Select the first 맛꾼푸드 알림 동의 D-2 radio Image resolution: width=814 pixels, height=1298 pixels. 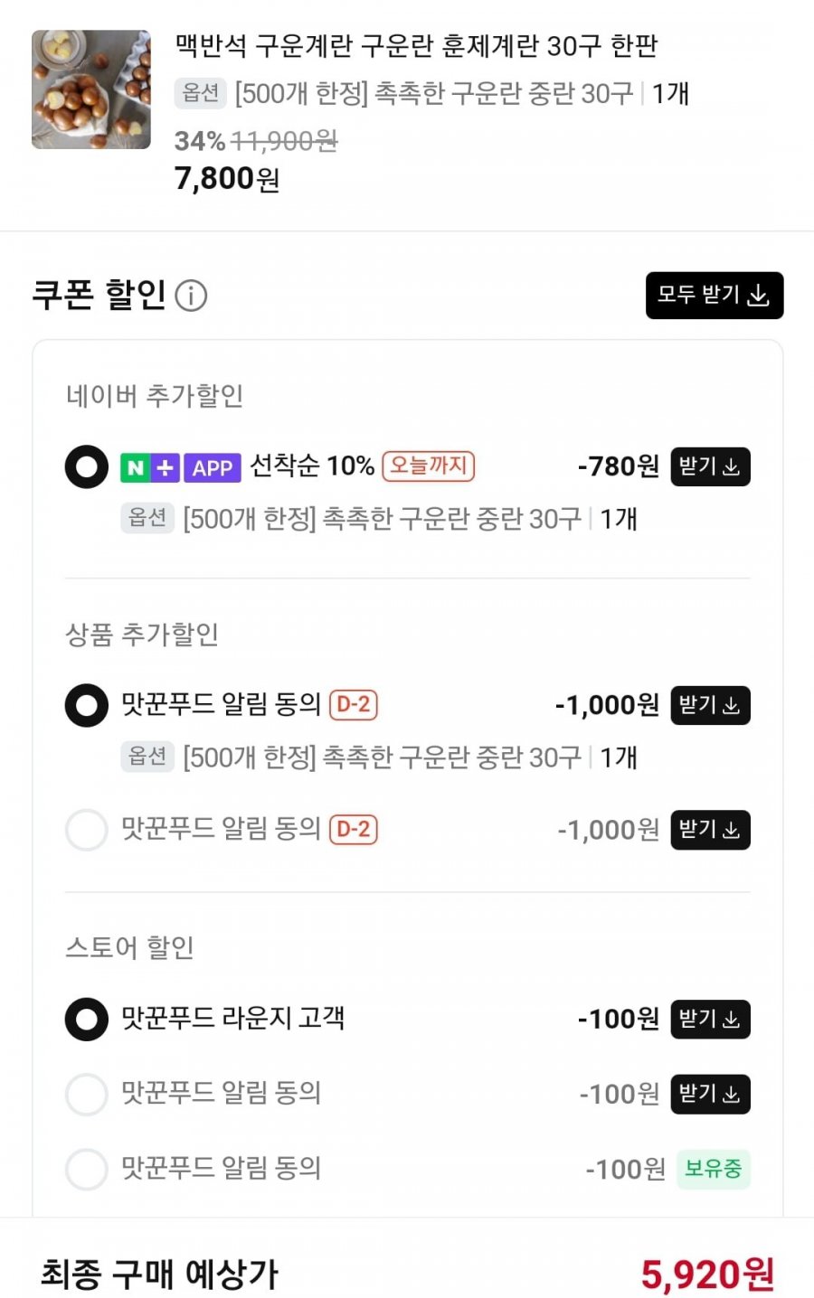(x=87, y=705)
